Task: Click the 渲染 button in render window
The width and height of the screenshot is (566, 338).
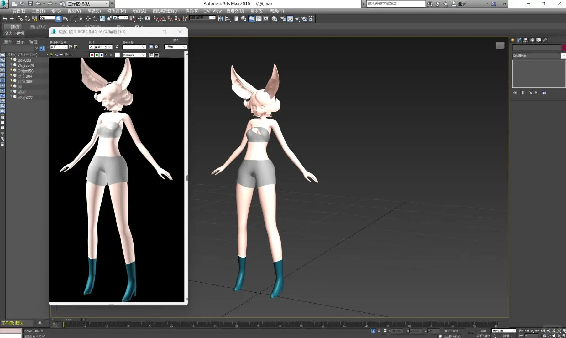Action: (176, 40)
